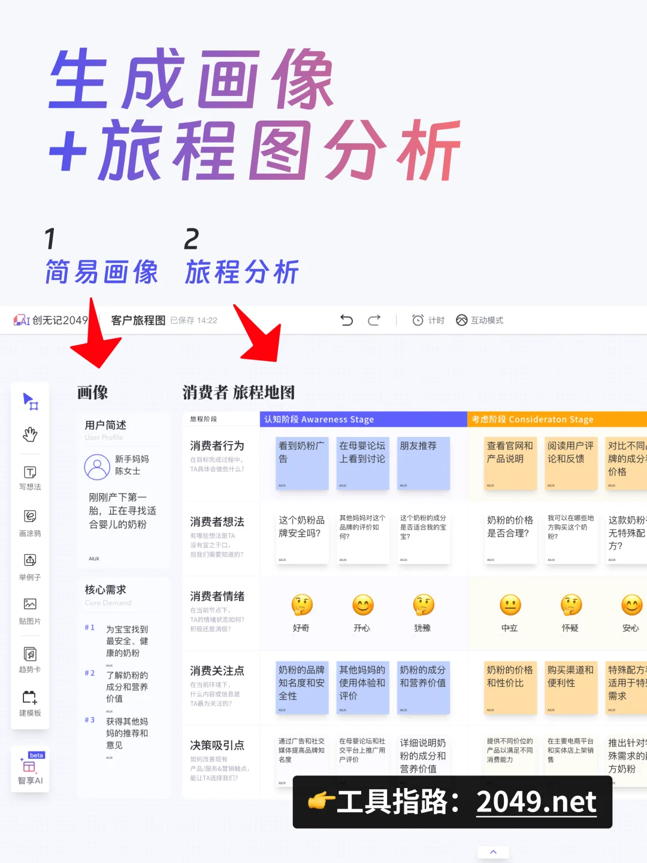Select the 怀疑 emotion emoji

571,605
